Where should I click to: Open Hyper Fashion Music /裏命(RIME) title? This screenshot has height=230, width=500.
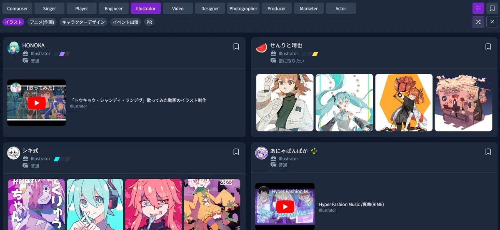(x=351, y=204)
